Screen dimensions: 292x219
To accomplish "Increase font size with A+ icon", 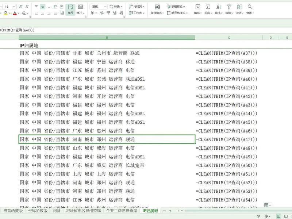I will (x=21, y=7).
